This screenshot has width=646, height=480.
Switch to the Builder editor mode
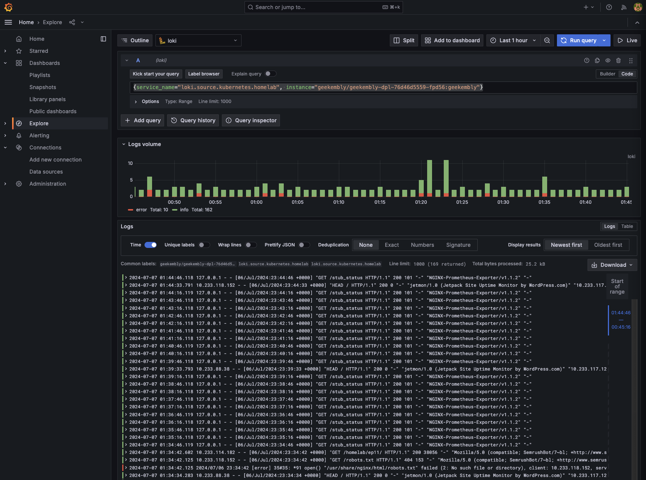point(607,74)
